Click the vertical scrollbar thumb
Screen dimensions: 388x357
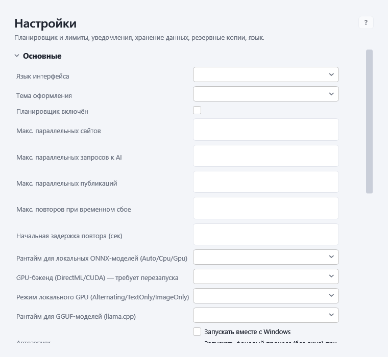(x=369, y=121)
